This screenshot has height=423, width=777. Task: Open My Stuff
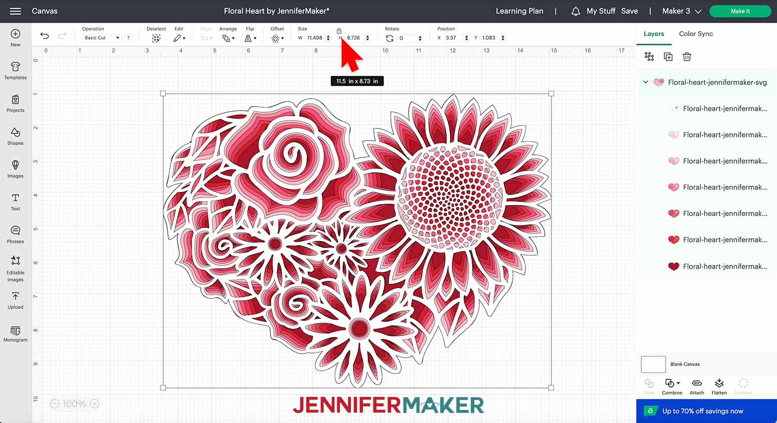pos(601,11)
